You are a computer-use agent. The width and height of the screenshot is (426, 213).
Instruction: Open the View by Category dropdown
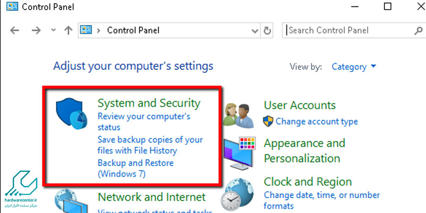[x=354, y=67]
